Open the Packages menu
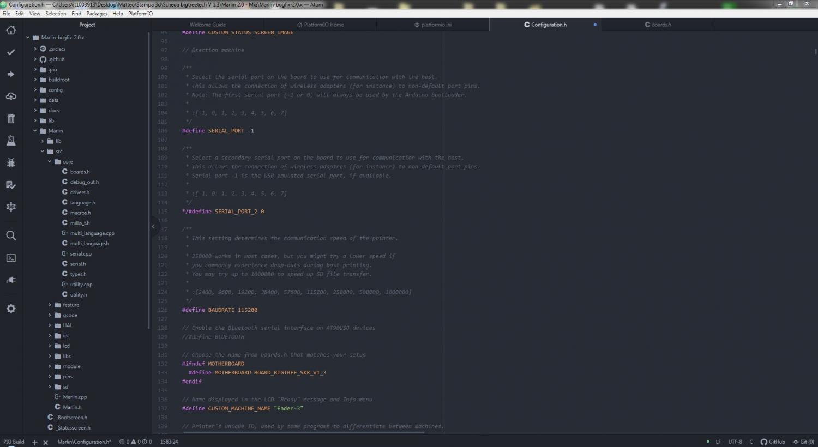This screenshot has width=818, height=447. (97, 14)
